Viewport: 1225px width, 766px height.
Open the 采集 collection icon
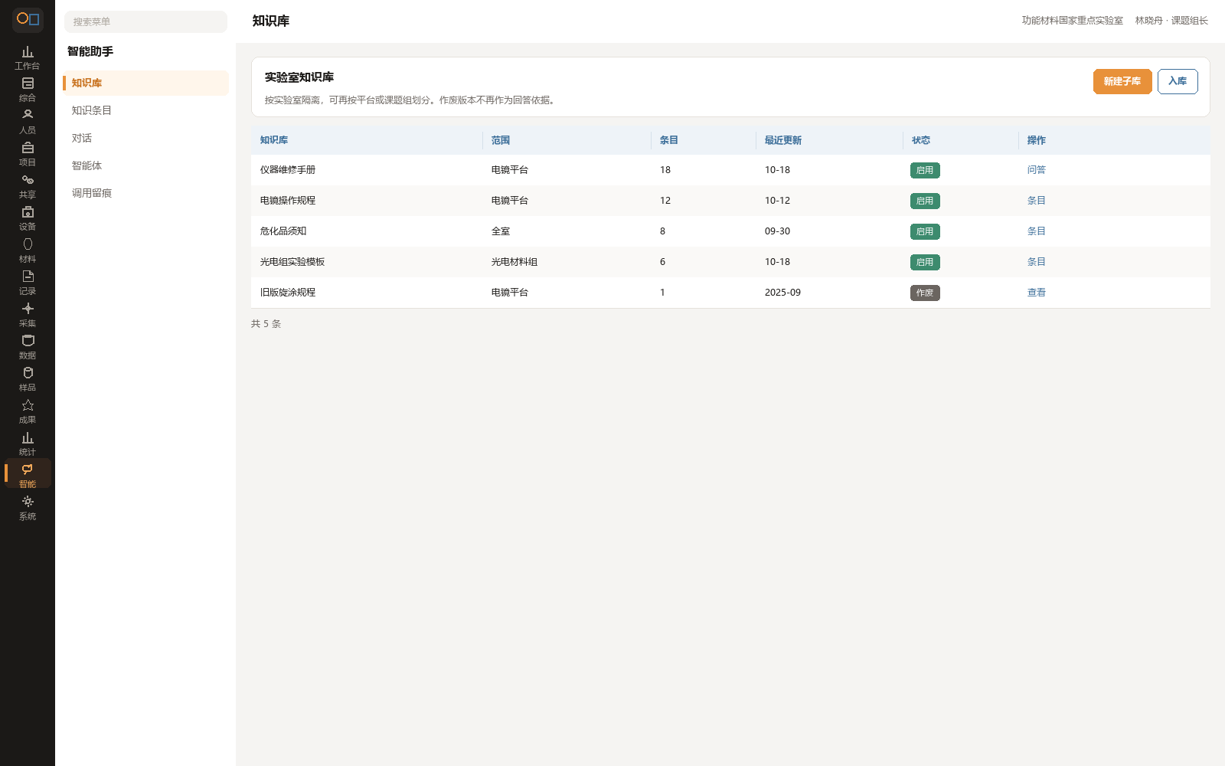coord(28,316)
